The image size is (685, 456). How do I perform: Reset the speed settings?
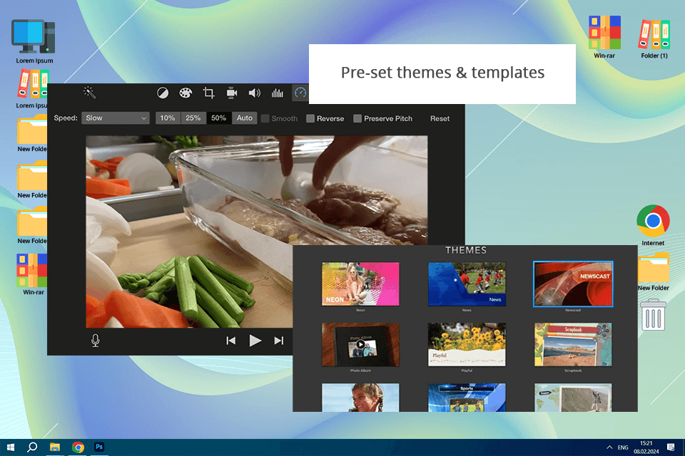point(440,119)
